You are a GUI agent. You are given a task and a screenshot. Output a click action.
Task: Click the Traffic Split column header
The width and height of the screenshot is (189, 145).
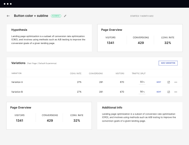(x=138, y=73)
